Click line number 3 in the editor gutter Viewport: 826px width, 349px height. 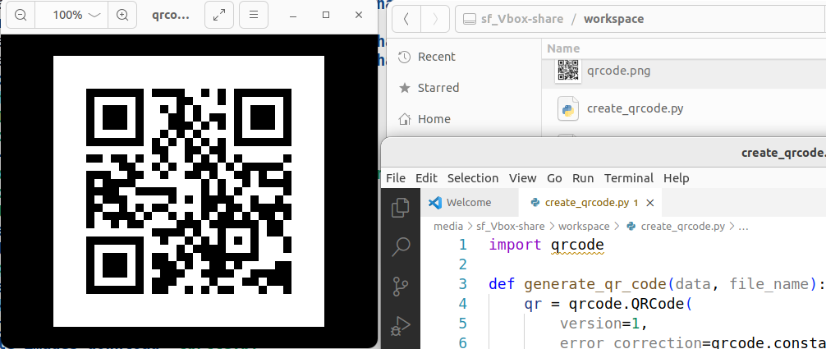462,284
